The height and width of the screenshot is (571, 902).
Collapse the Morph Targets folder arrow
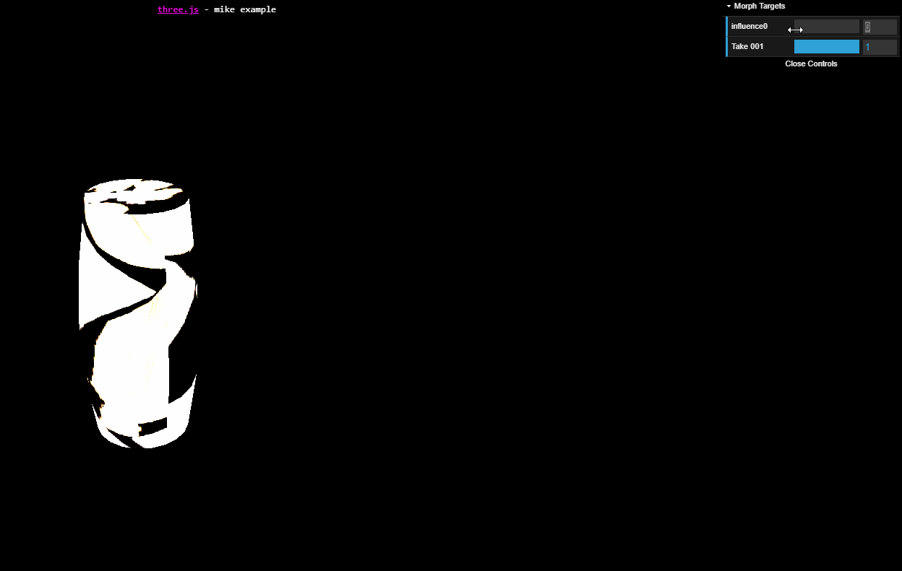click(x=729, y=6)
